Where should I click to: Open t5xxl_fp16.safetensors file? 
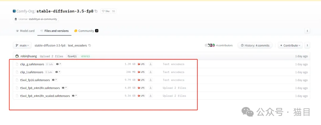click(x=35, y=80)
